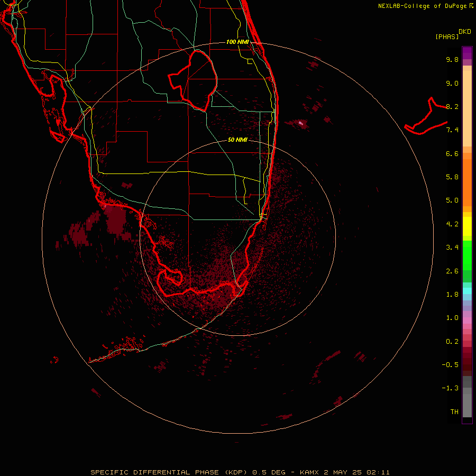Click the 0.5 DEG elevation text in the footer
476x476 pixels.
pyautogui.click(x=269, y=472)
